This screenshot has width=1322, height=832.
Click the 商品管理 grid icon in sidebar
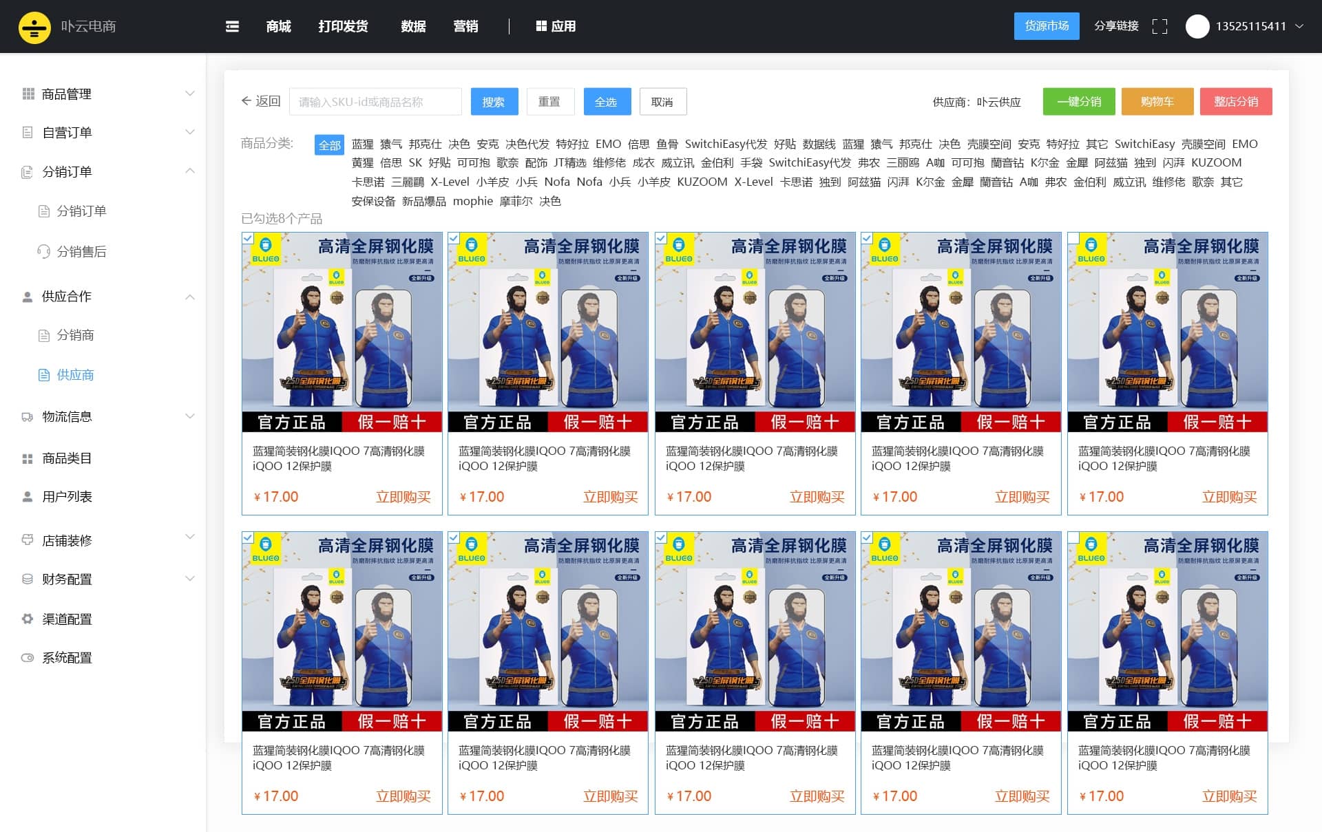click(x=28, y=94)
